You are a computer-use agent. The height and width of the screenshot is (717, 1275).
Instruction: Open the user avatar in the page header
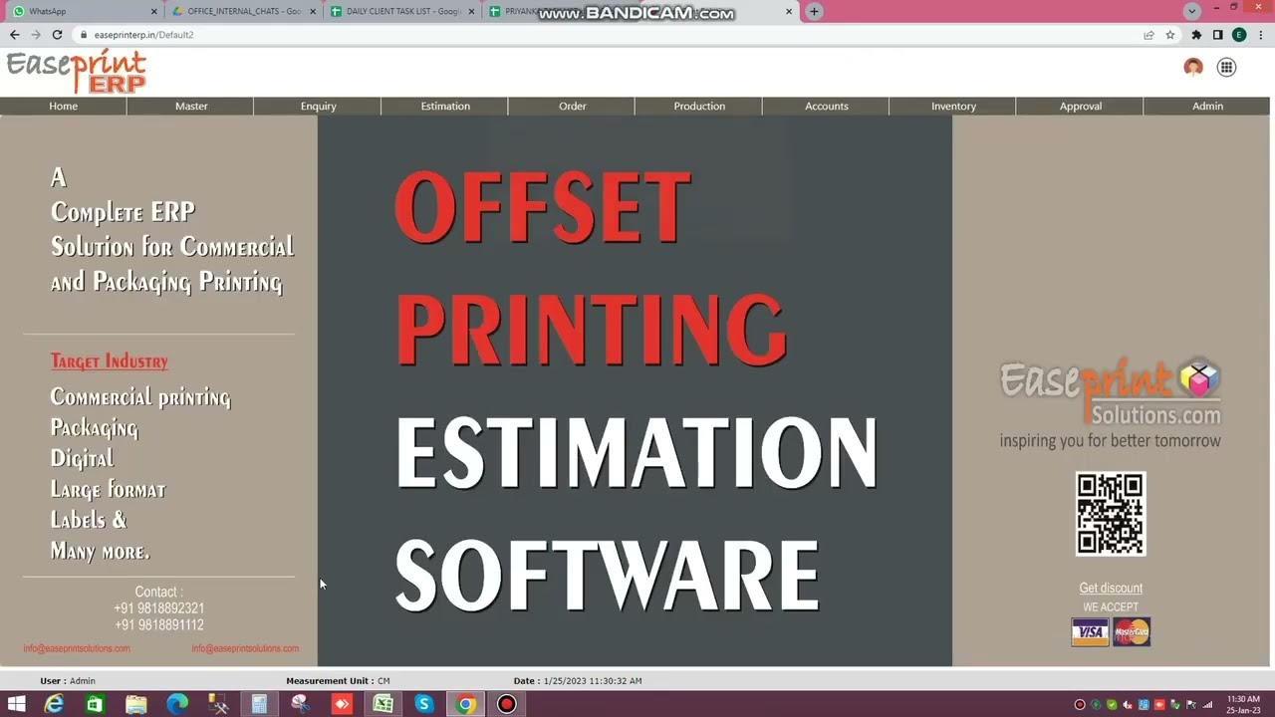click(1193, 67)
